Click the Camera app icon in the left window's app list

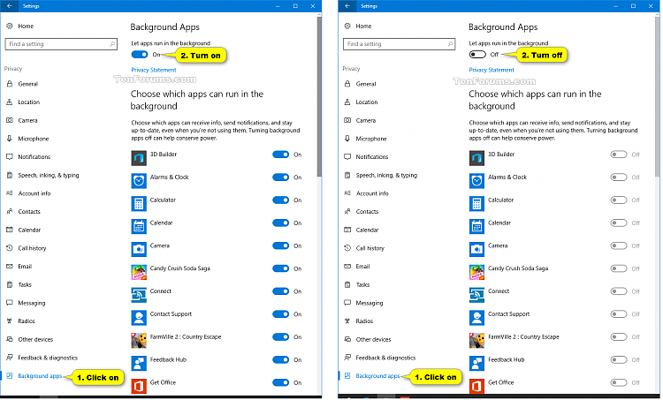(x=139, y=249)
